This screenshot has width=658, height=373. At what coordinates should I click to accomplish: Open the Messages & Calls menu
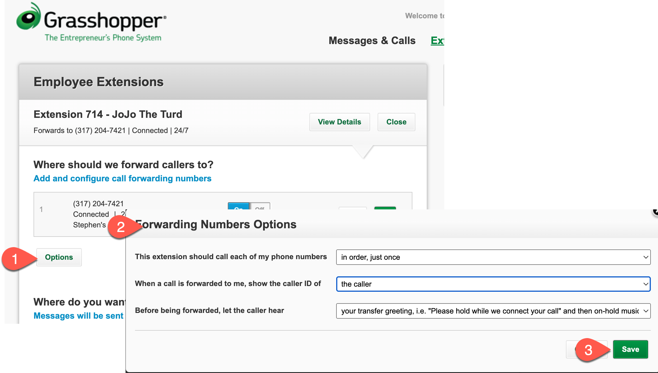372,41
